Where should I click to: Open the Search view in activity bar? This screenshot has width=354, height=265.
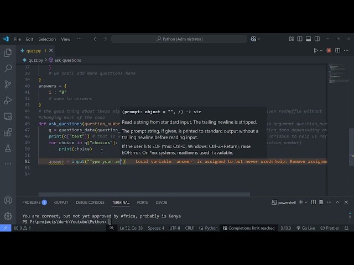click(8, 68)
